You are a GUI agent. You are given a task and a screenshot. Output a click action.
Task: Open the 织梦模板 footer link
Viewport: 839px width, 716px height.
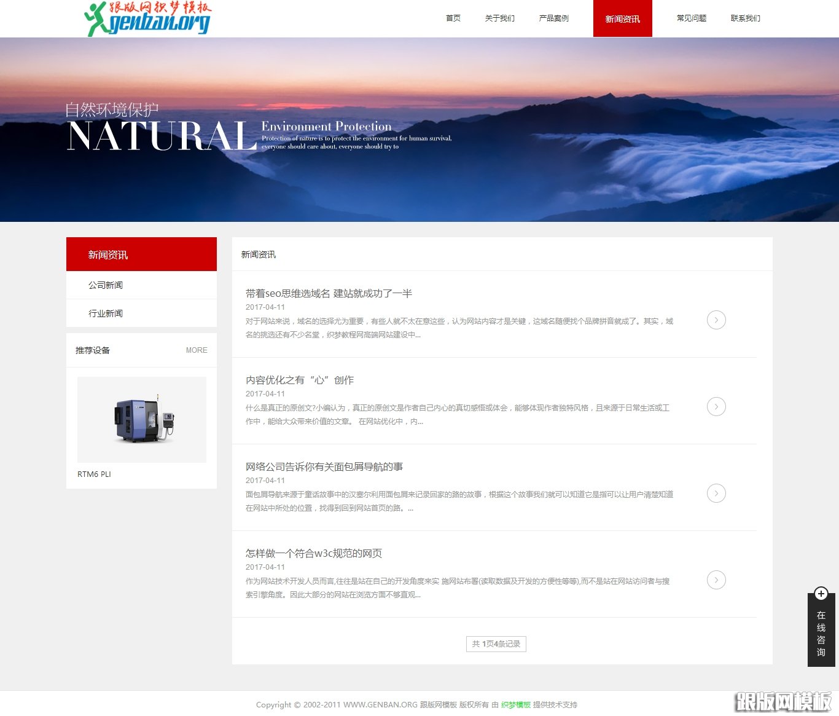click(x=515, y=705)
